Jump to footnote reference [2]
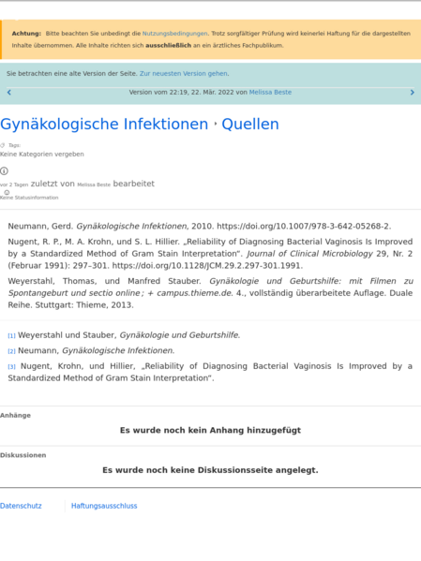 click(x=12, y=351)
